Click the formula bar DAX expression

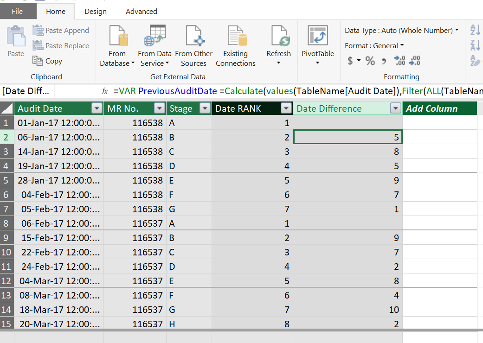pos(297,91)
